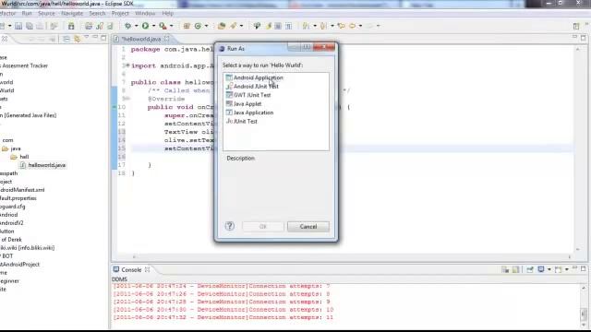This screenshot has width=591, height=332.
Task: Open the Window menu
Action: click(145, 13)
